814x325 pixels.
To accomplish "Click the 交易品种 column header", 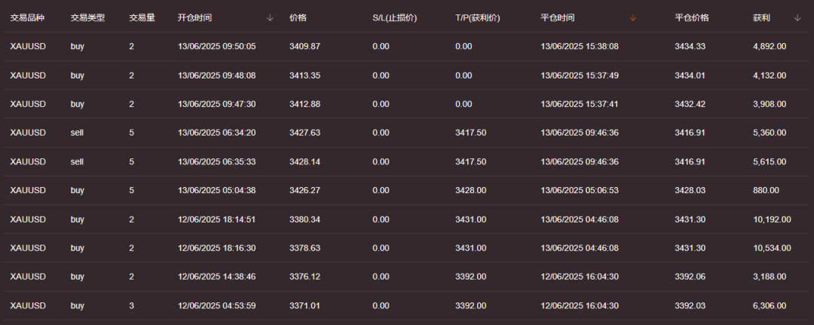I will click(x=27, y=17).
